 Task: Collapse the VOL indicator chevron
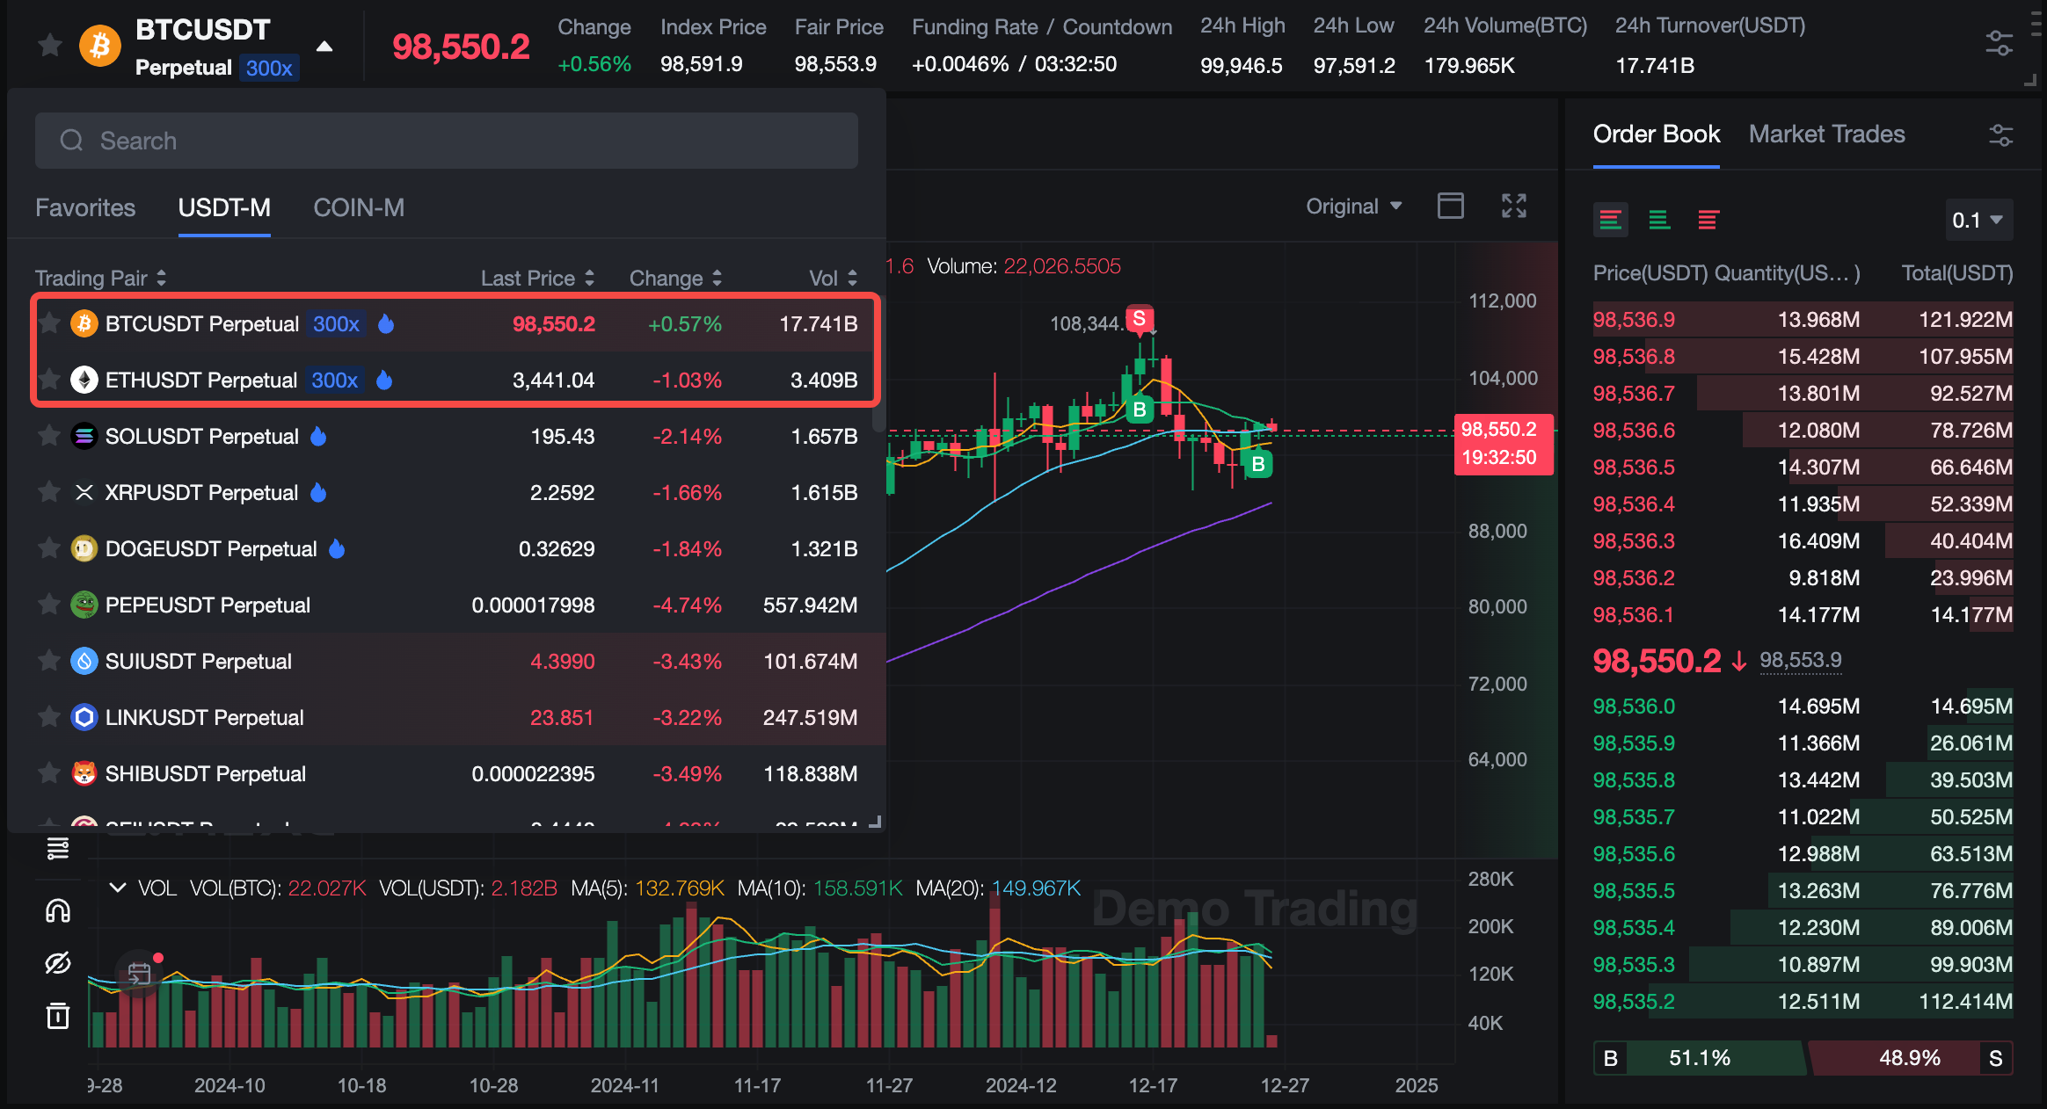(x=117, y=888)
